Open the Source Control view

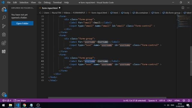click(x=4, y=26)
